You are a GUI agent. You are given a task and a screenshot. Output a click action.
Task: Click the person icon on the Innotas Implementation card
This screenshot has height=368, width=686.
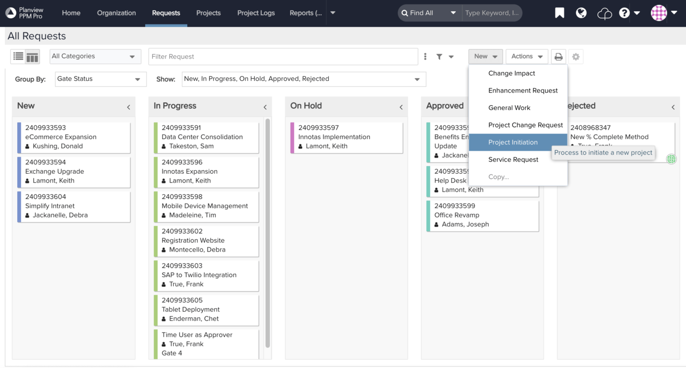tap(300, 146)
